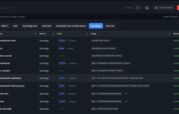
Task: Toggle the Update available filter
Action: coord(170,17)
